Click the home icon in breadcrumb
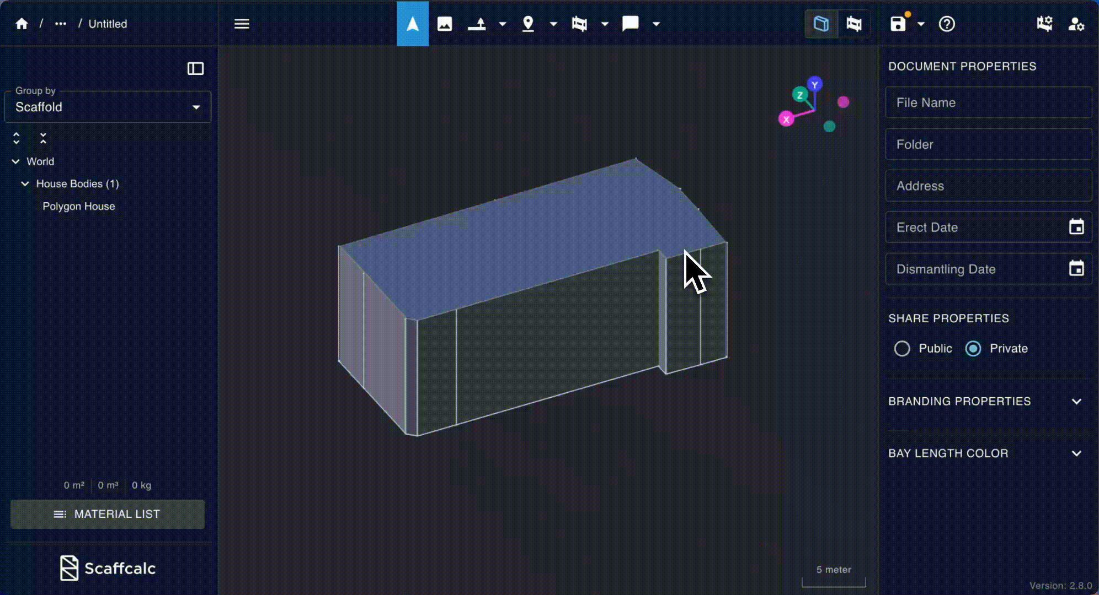Image resolution: width=1099 pixels, height=595 pixels. point(22,24)
